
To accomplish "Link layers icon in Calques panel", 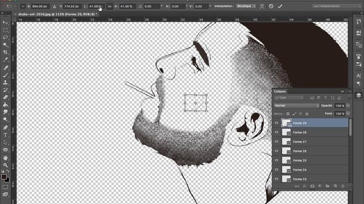I will coord(297,186).
